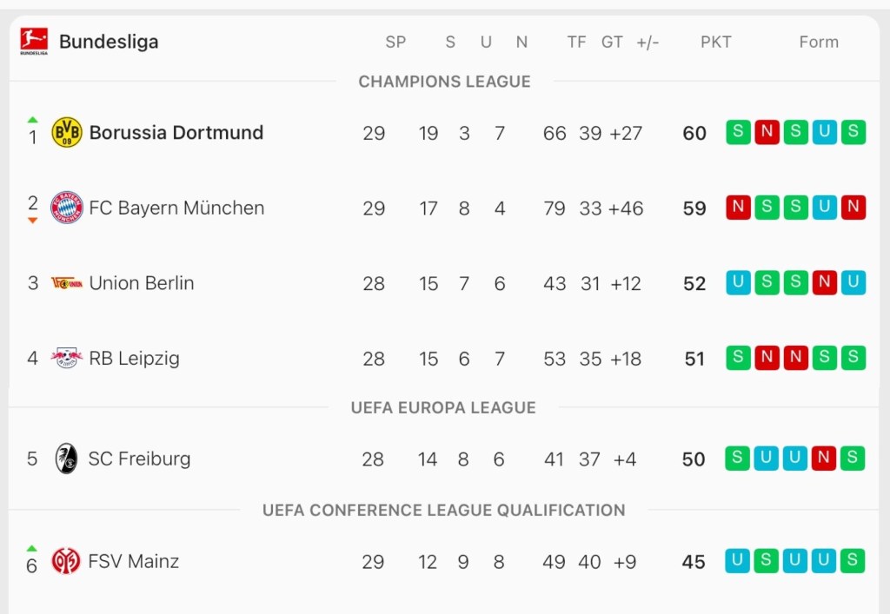
Task: Click the Bundesliga league title
Action: coord(109,42)
